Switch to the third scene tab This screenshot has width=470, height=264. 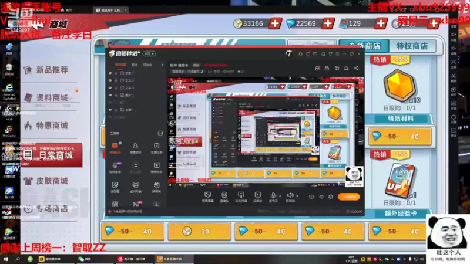coord(147,65)
